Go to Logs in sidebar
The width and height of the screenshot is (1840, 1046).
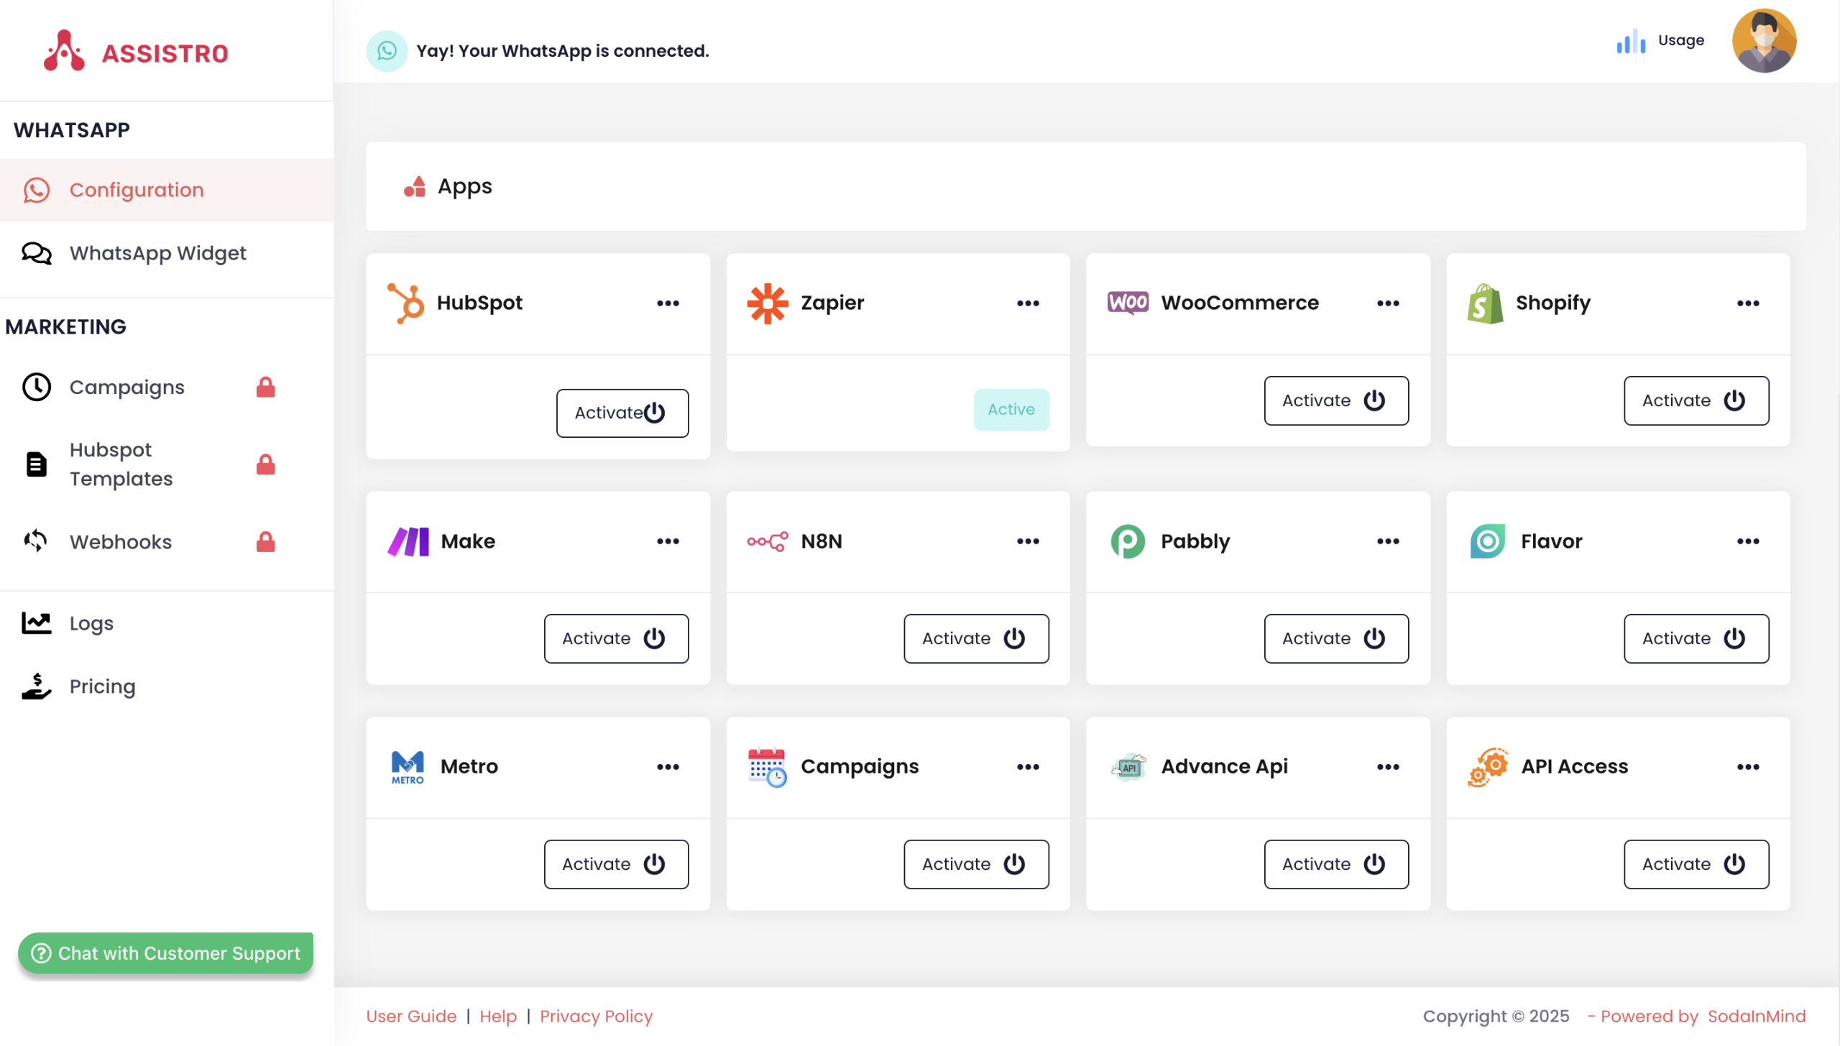(91, 623)
